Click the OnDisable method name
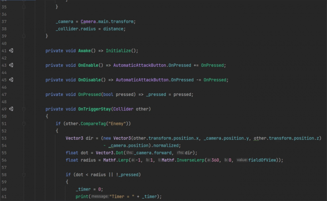 pos(89,80)
